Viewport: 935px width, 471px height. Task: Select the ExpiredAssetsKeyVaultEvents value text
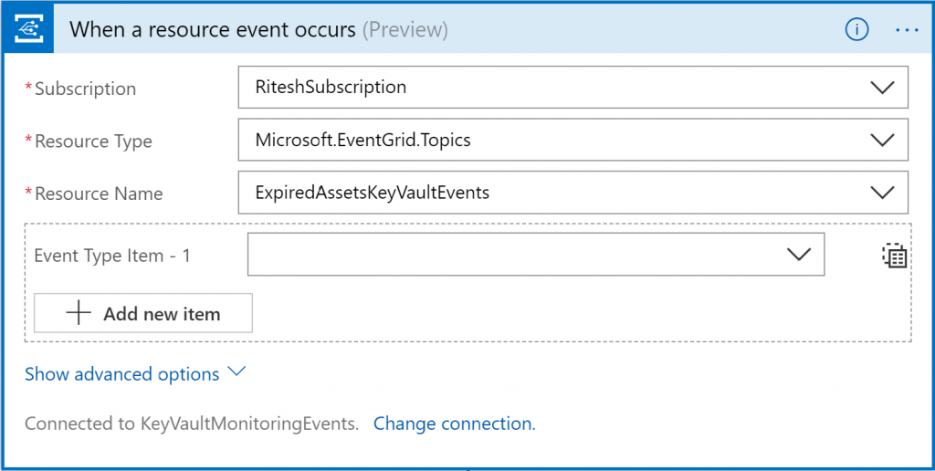pyautogui.click(x=373, y=193)
